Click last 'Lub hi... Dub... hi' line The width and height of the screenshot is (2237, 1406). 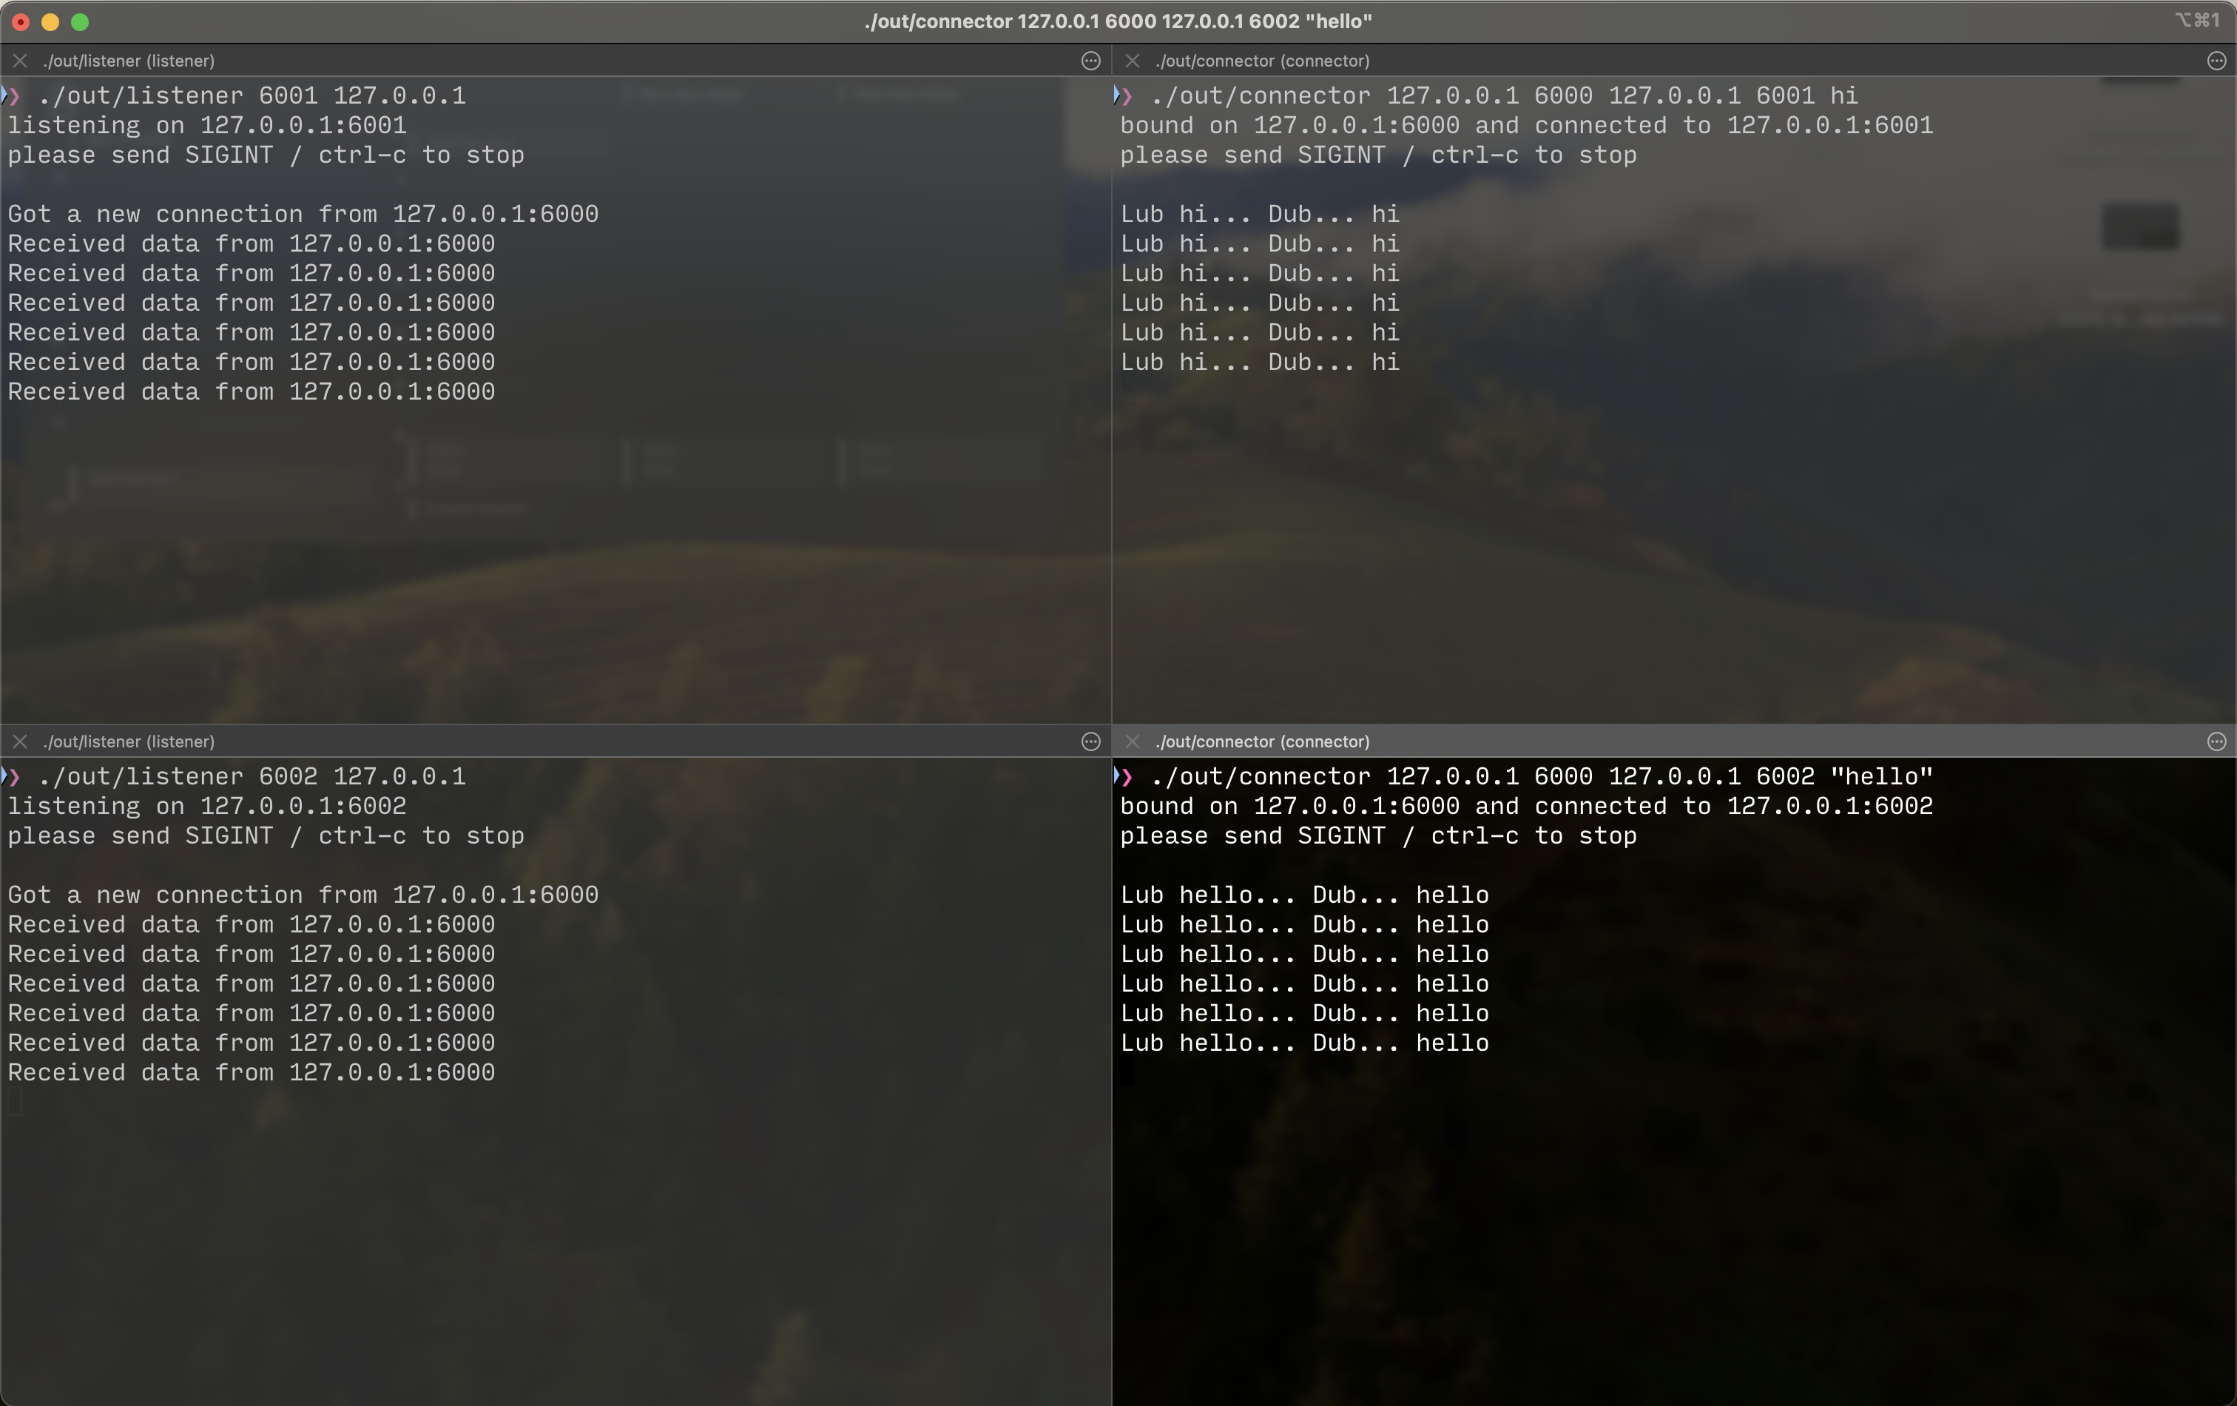click(1260, 363)
